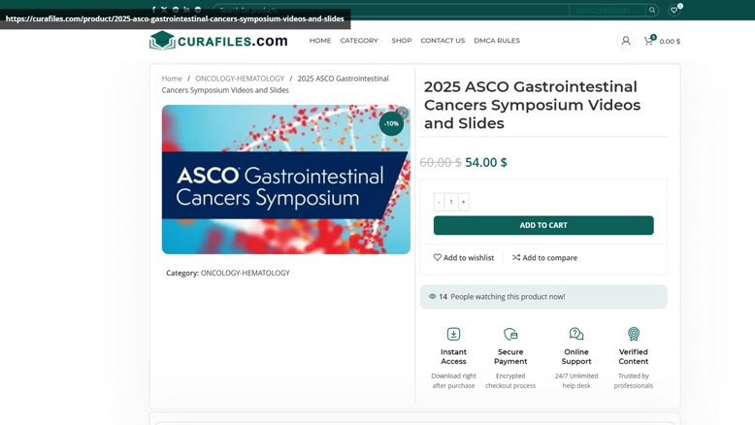The image size is (755, 425).
Task: Click the 'Download right after purchase' text
Action: [x=453, y=380]
